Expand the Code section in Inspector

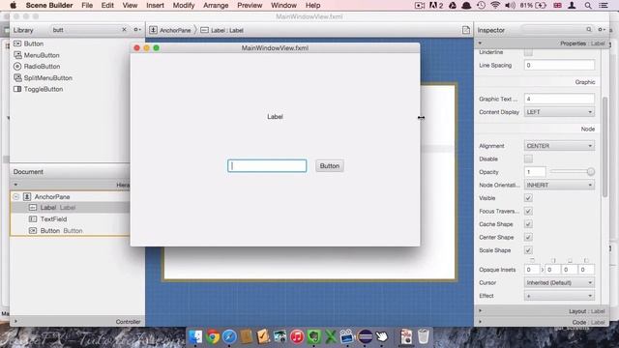click(480, 322)
